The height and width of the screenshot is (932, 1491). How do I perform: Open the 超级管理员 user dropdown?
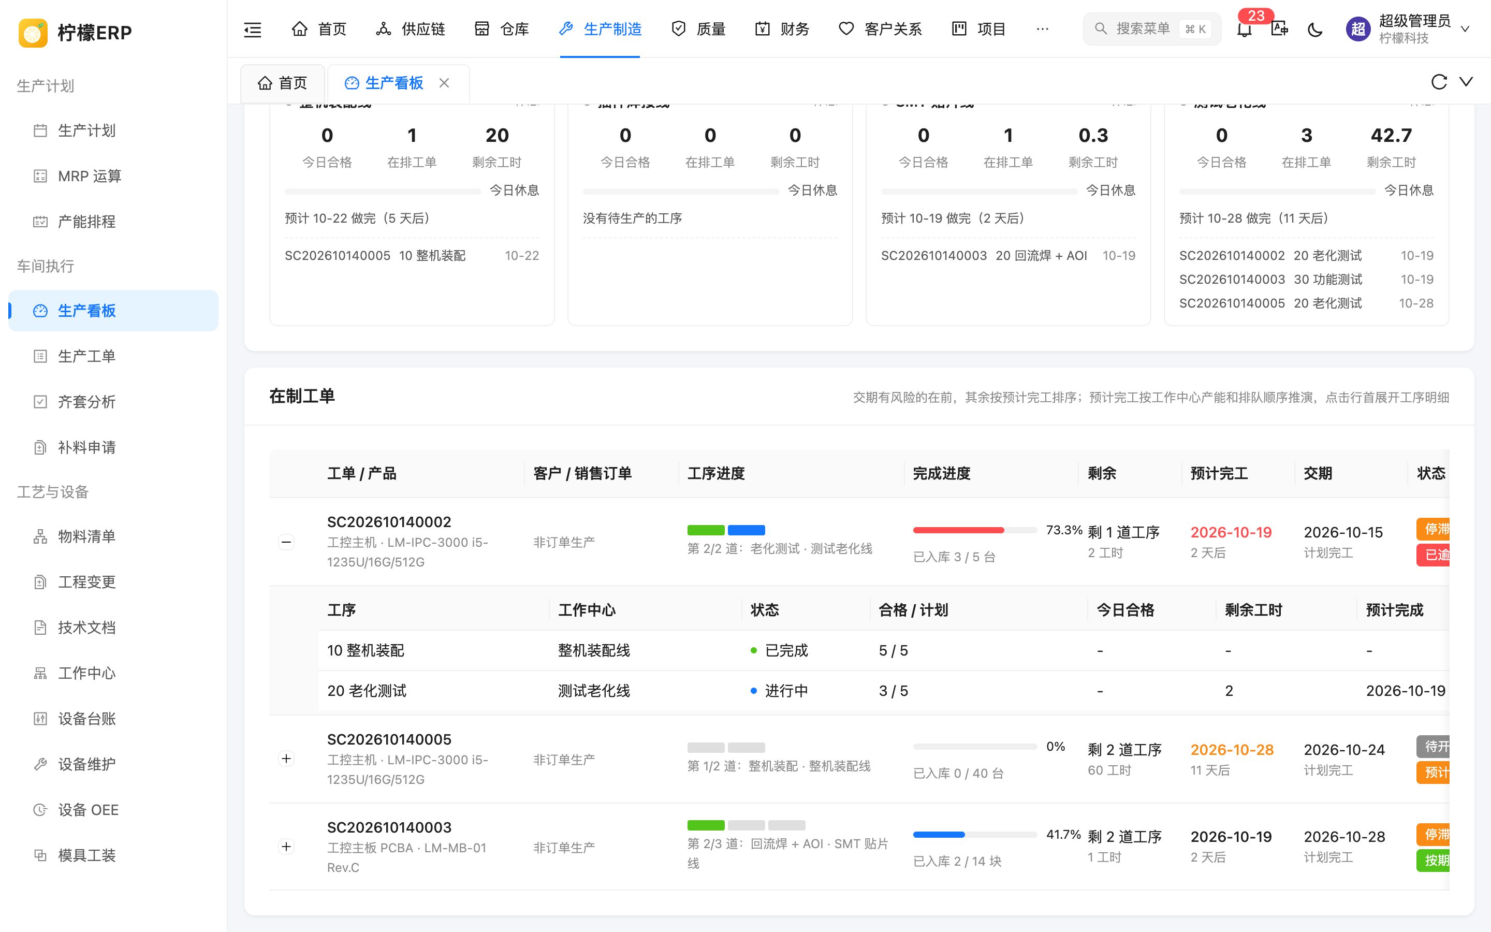[x=1409, y=29]
